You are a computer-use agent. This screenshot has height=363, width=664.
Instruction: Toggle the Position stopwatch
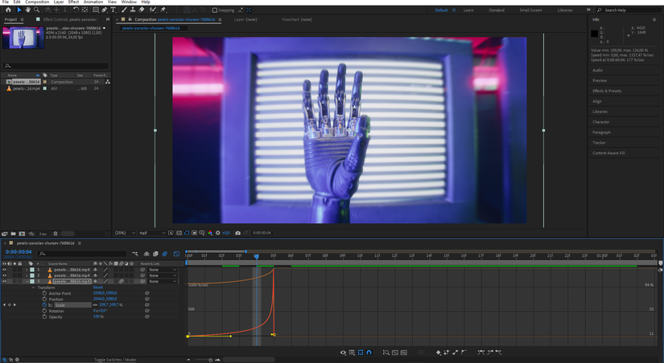click(x=44, y=299)
